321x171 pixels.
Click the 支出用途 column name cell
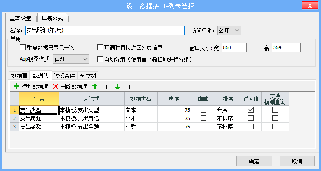tap(39, 118)
